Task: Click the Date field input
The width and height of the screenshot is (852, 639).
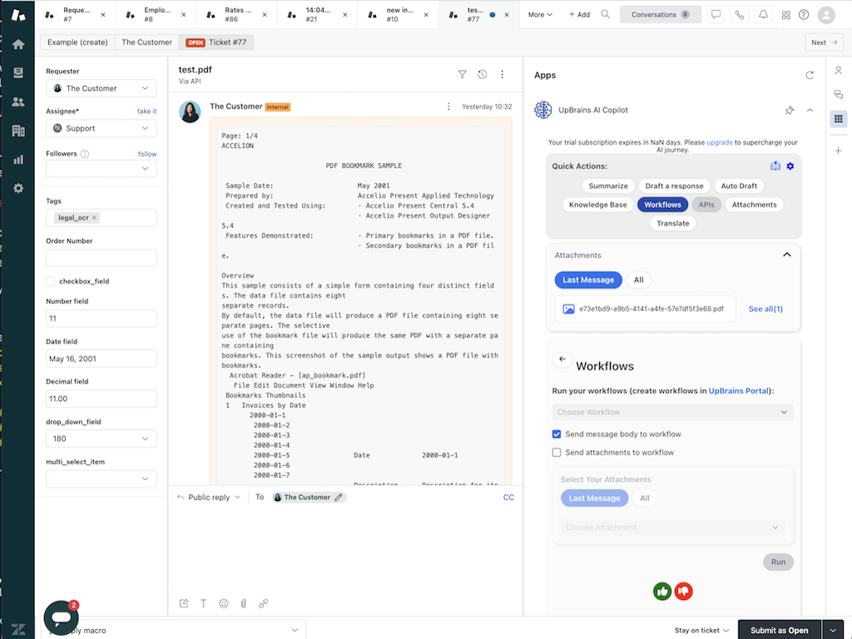Action: click(101, 359)
